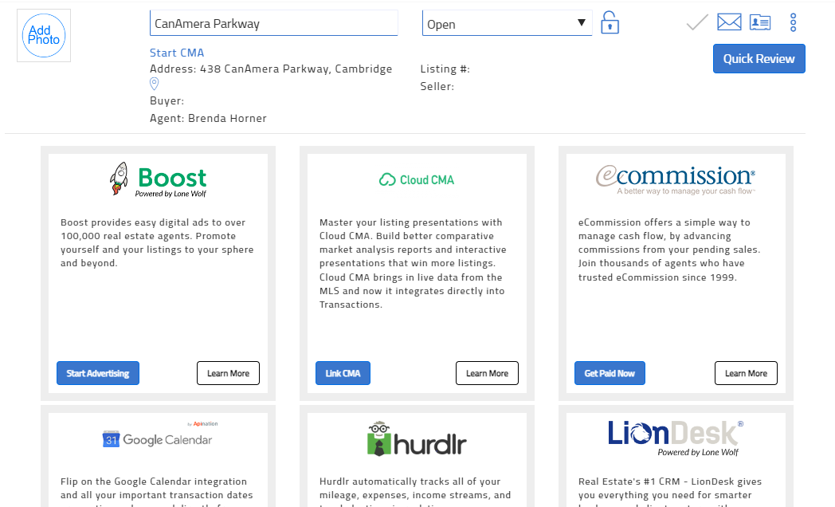The width and height of the screenshot is (835, 507).
Task: Click Start Advertising under Boost
Action: click(97, 372)
